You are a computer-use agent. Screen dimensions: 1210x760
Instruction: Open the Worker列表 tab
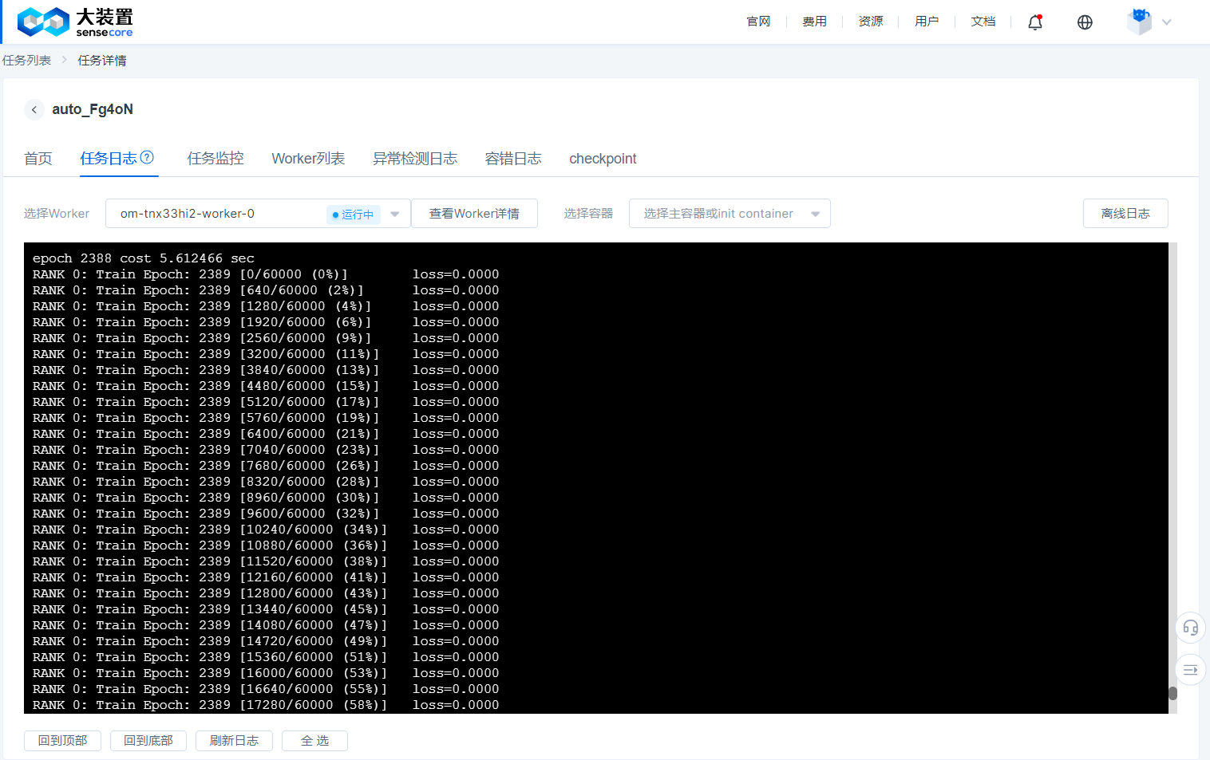[x=308, y=159]
